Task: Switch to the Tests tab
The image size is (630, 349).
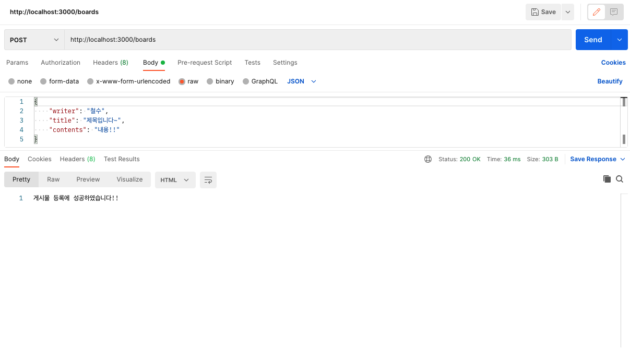Action: 252,63
